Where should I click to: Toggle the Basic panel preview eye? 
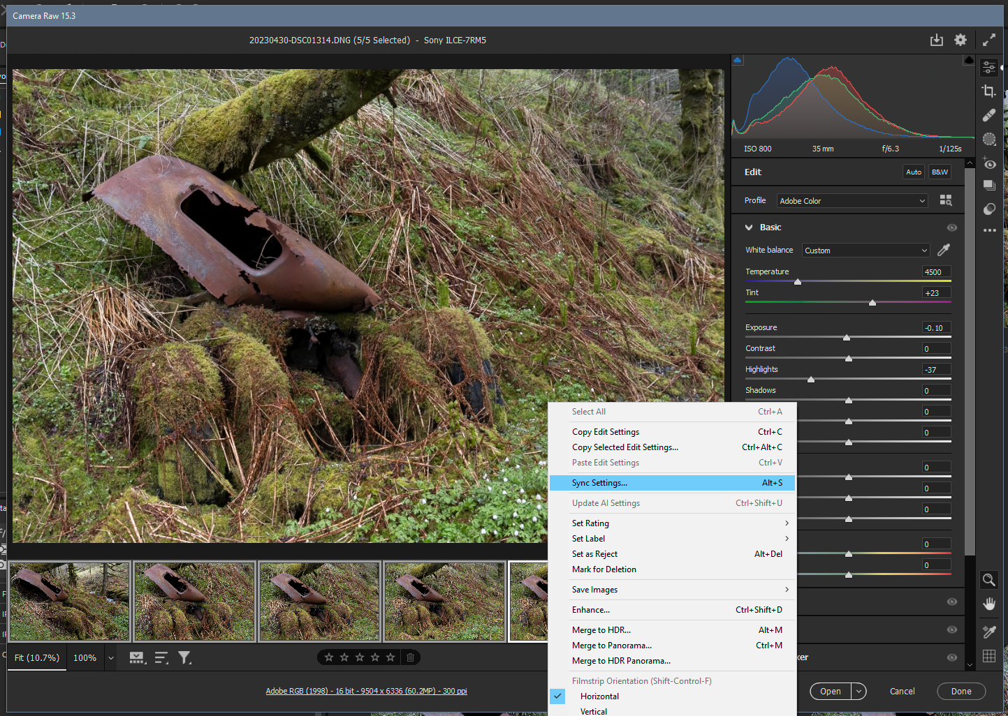click(951, 227)
